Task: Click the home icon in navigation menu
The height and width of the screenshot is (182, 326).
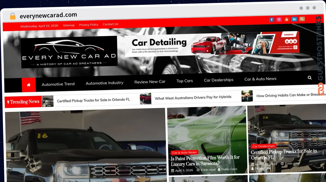Action: pyautogui.click(x=29, y=85)
